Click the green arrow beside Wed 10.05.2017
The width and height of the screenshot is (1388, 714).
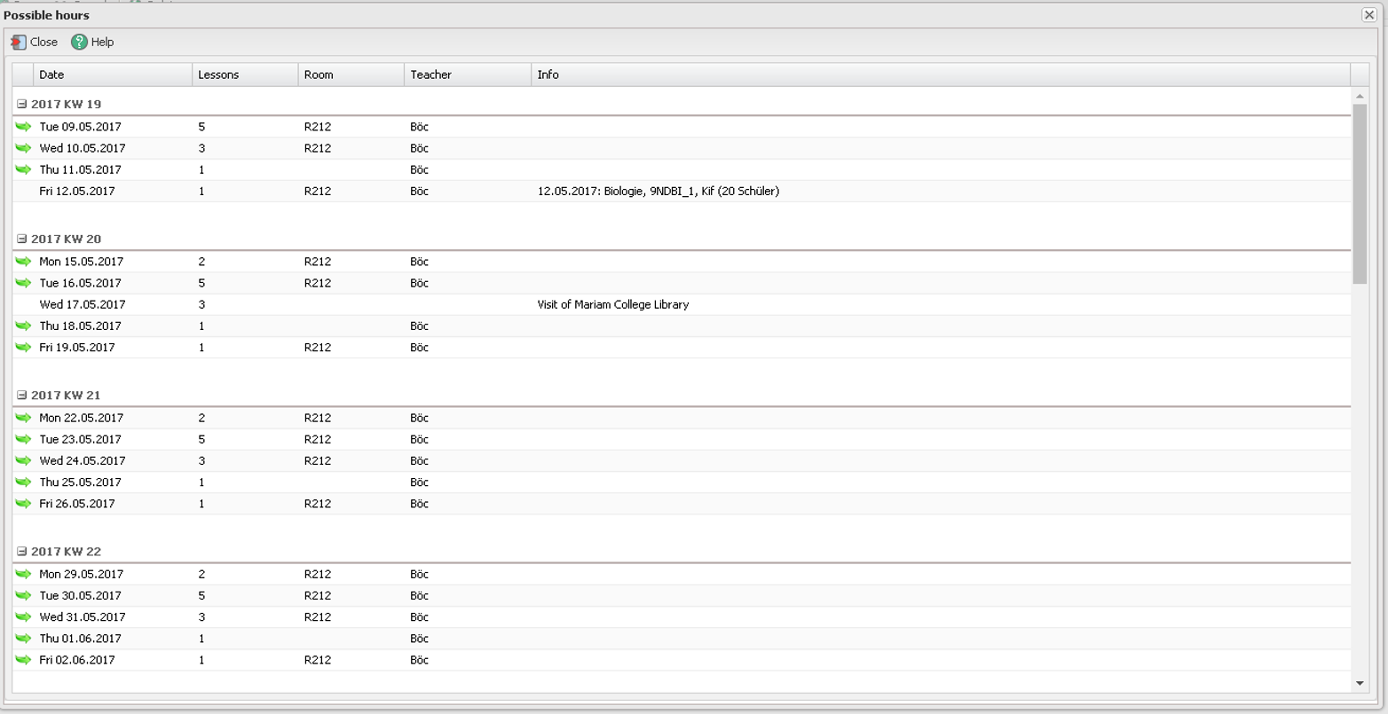tap(23, 148)
